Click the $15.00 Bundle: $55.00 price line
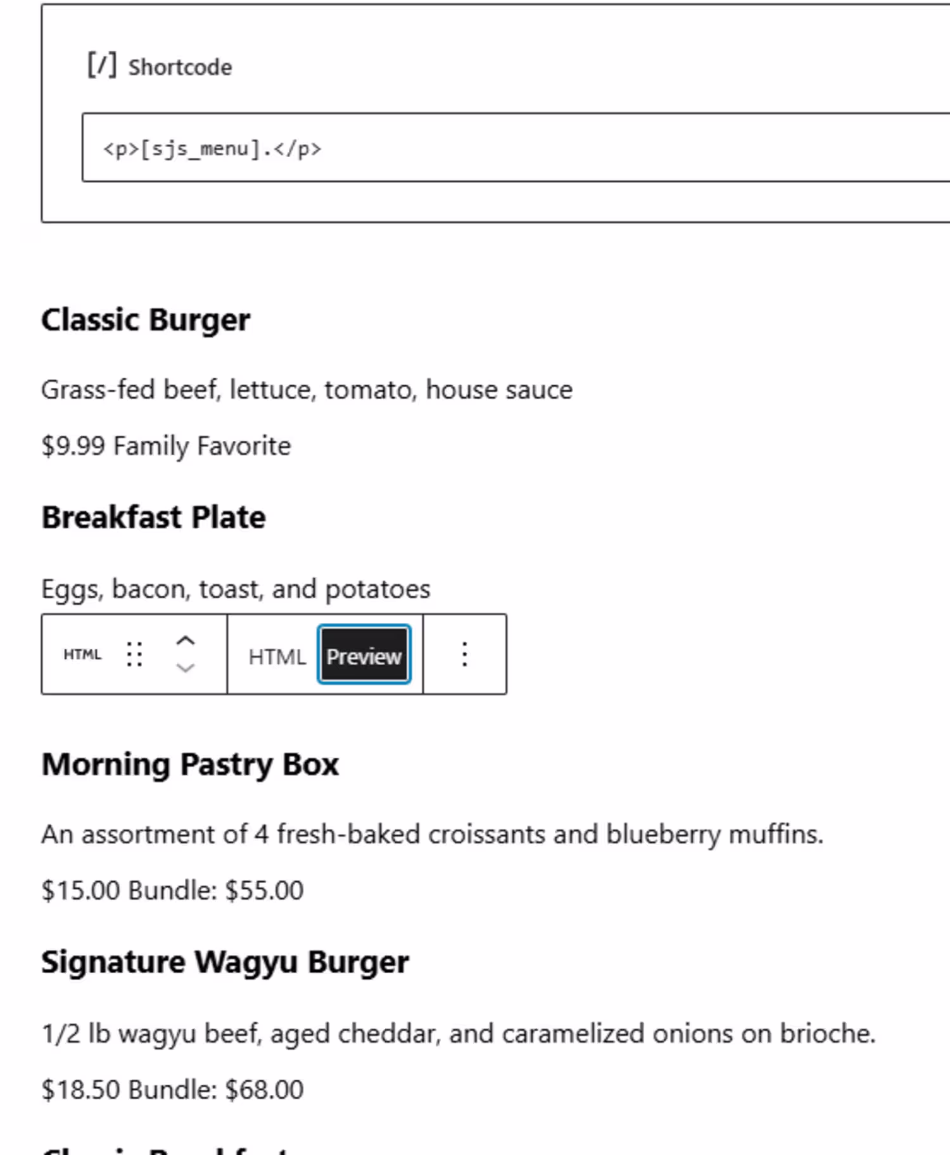This screenshot has height=1155, width=950. point(172,891)
